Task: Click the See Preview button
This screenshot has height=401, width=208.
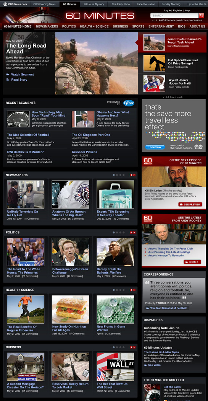Action: 190,204
